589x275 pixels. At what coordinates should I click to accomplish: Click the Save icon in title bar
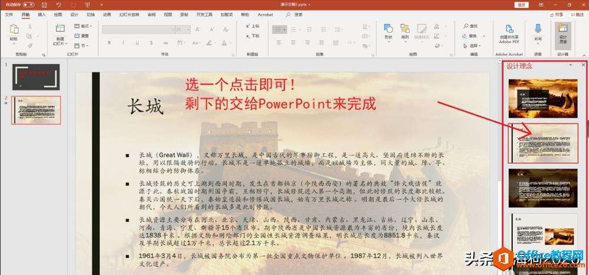pyautogui.click(x=44, y=5)
